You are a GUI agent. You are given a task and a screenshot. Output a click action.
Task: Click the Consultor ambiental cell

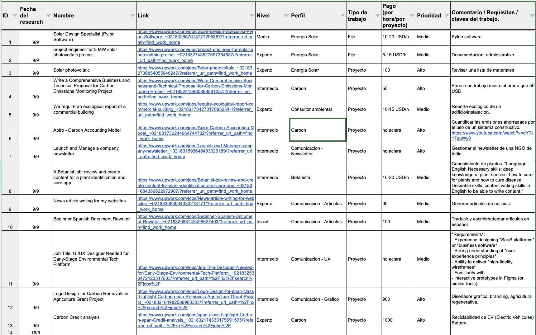pyautogui.click(x=318, y=109)
